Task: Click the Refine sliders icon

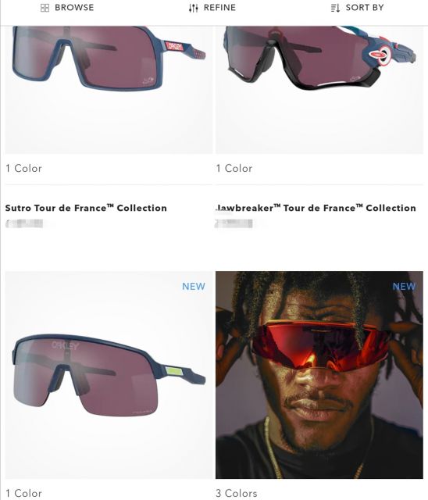Action: click(194, 8)
